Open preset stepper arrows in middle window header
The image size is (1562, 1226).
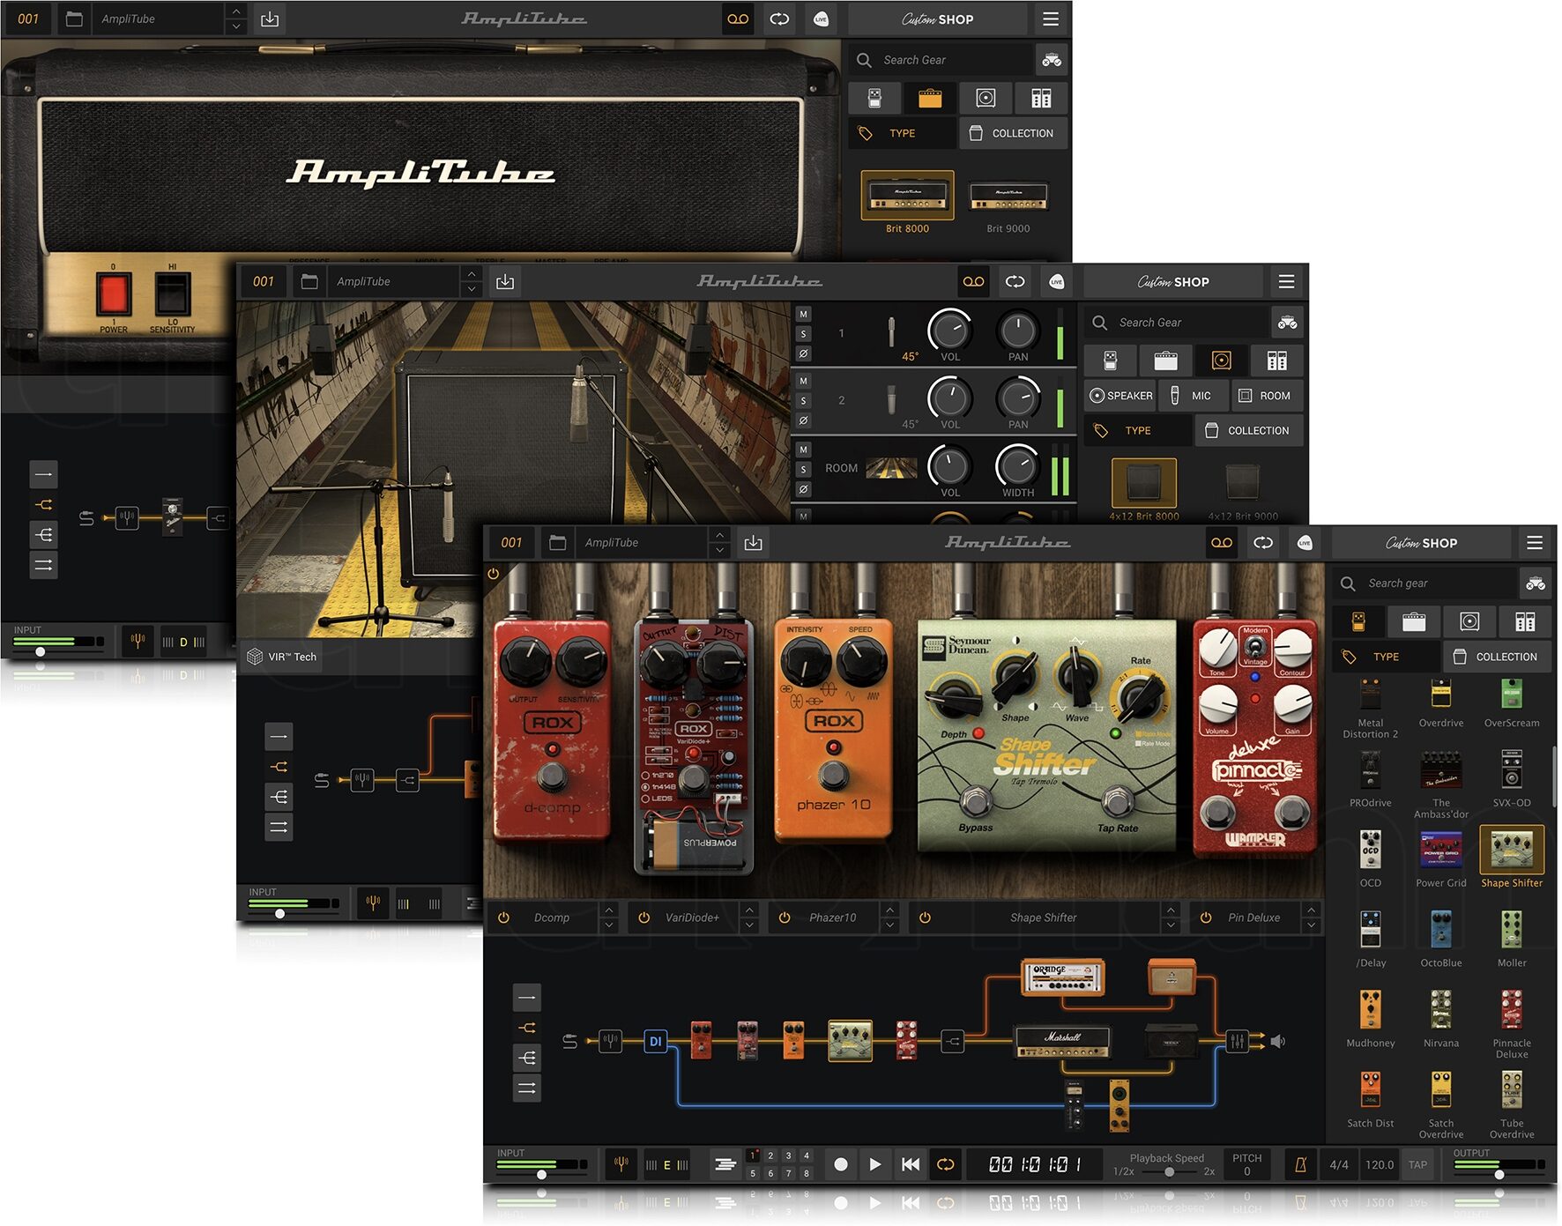point(472,281)
